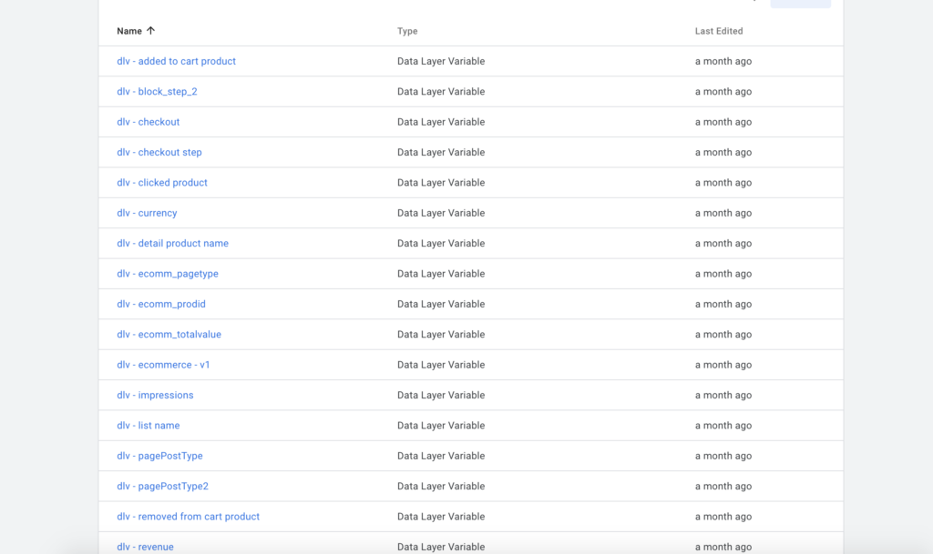Click Data Layer Variable in block_step_2 row
This screenshot has width=933, height=554.
coord(441,92)
